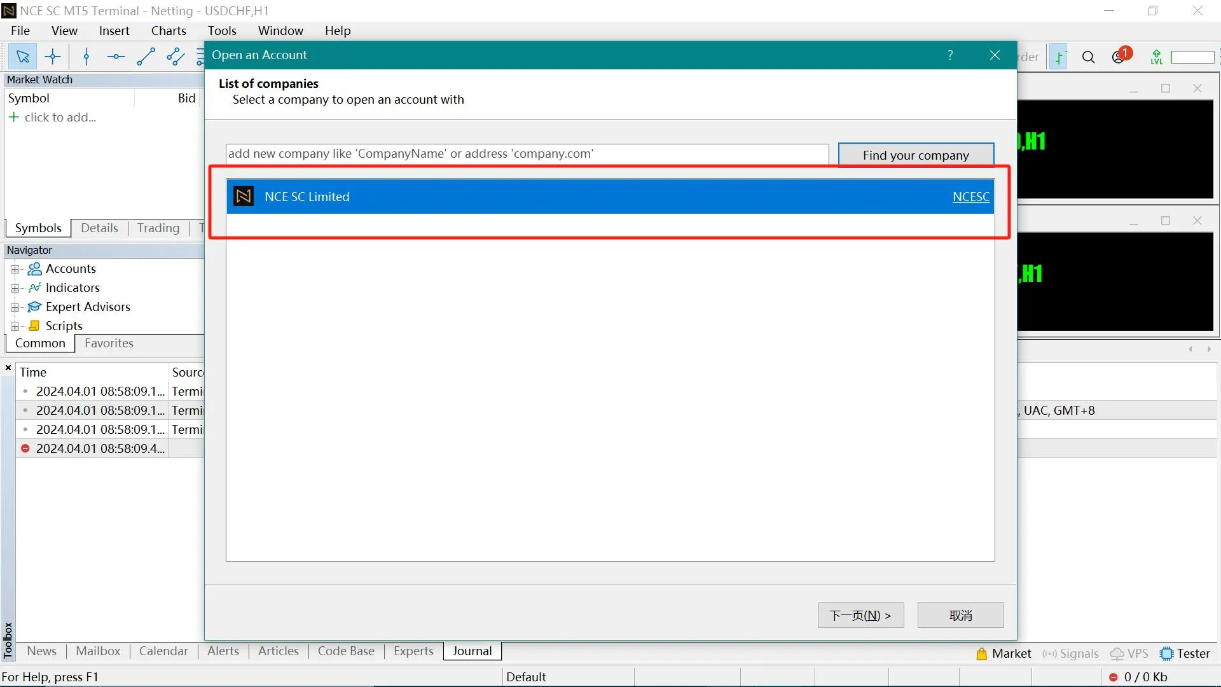Open the View menu
1221x687 pixels.
[x=64, y=31]
